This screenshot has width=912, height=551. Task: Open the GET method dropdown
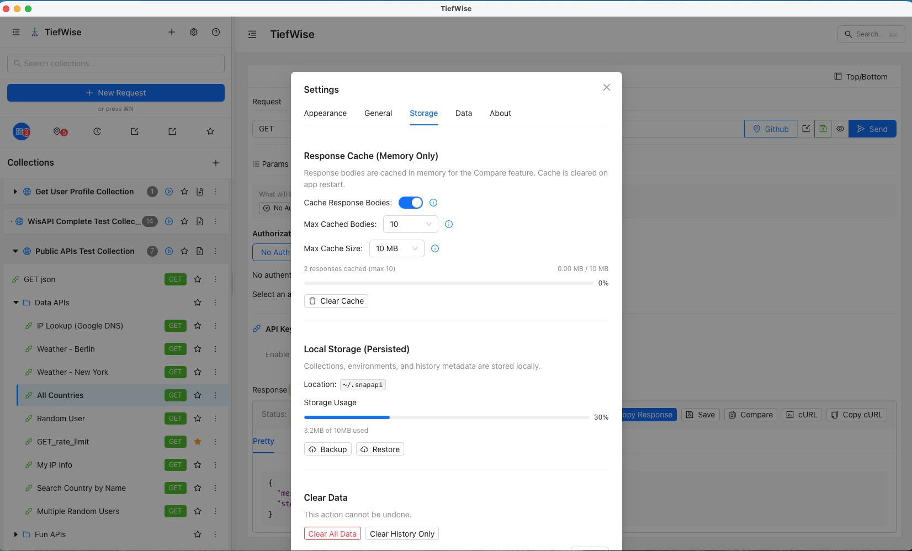pos(272,129)
